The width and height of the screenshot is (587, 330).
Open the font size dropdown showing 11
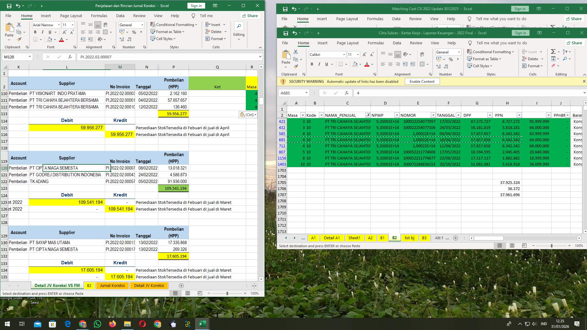coord(68,25)
